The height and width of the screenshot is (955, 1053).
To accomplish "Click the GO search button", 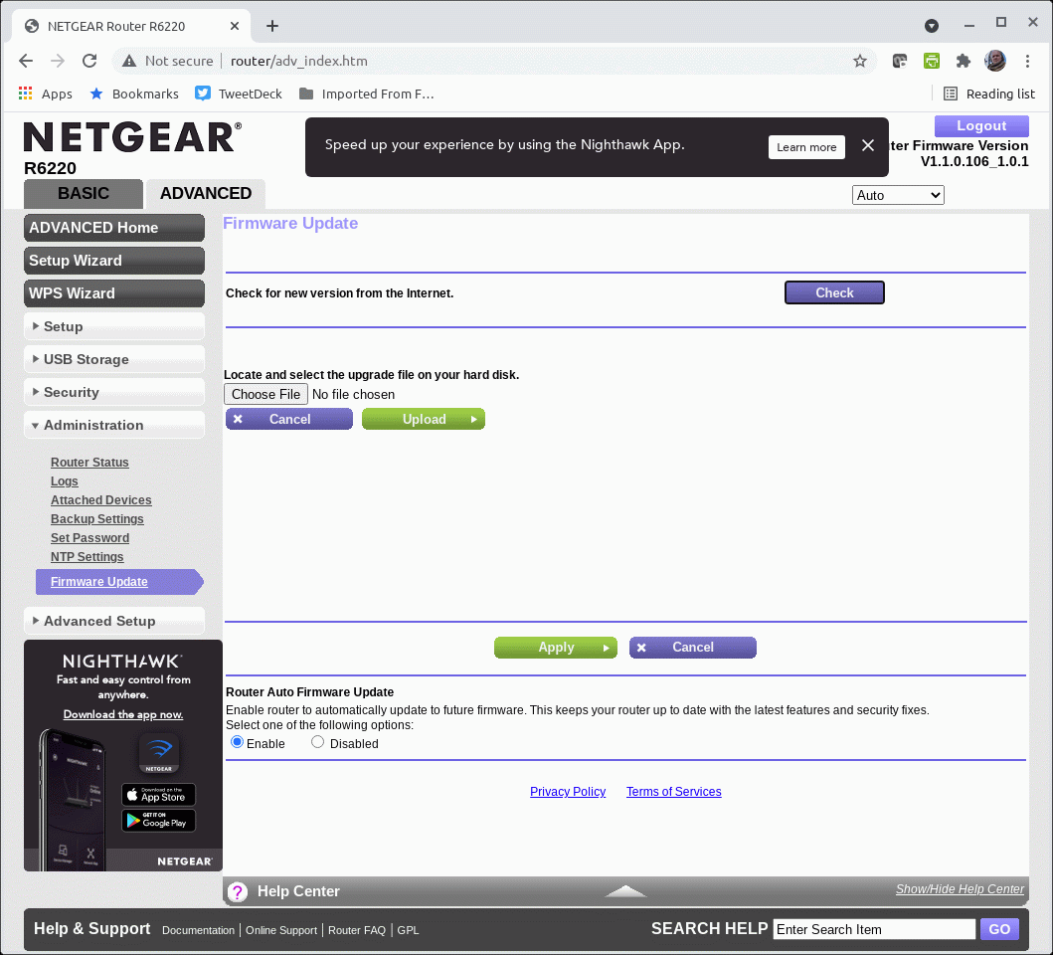I will tap(999, 929).
